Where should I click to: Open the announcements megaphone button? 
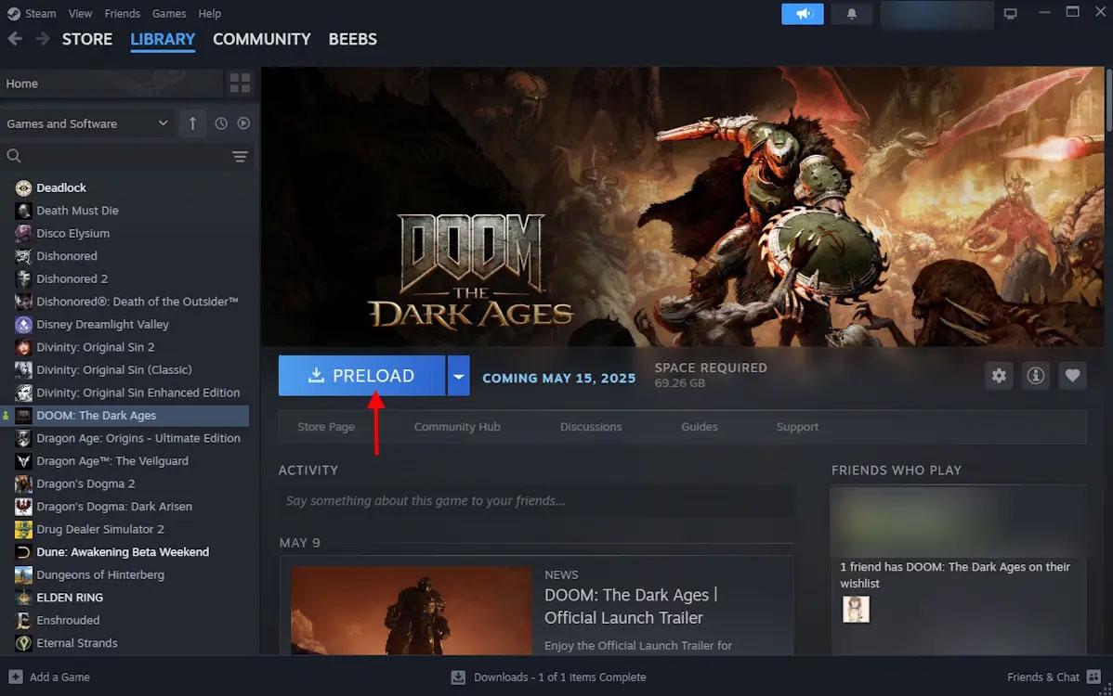pos(801,13)
